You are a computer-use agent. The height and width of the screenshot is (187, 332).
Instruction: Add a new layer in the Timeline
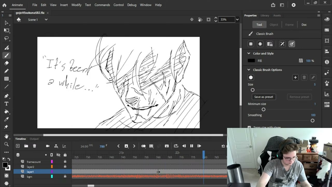click(x=18, y=146)
